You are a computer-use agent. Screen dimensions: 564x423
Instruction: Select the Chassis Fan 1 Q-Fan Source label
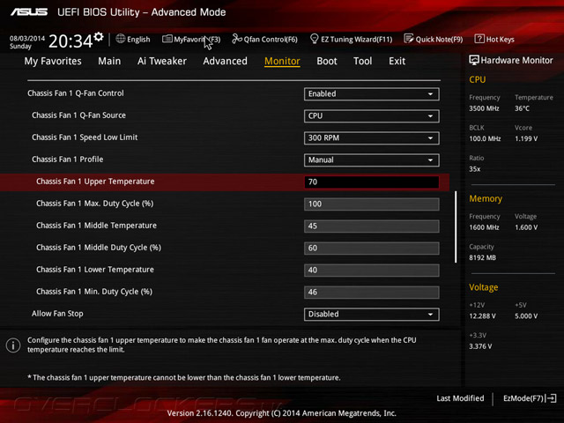click(x=78, y=115)
